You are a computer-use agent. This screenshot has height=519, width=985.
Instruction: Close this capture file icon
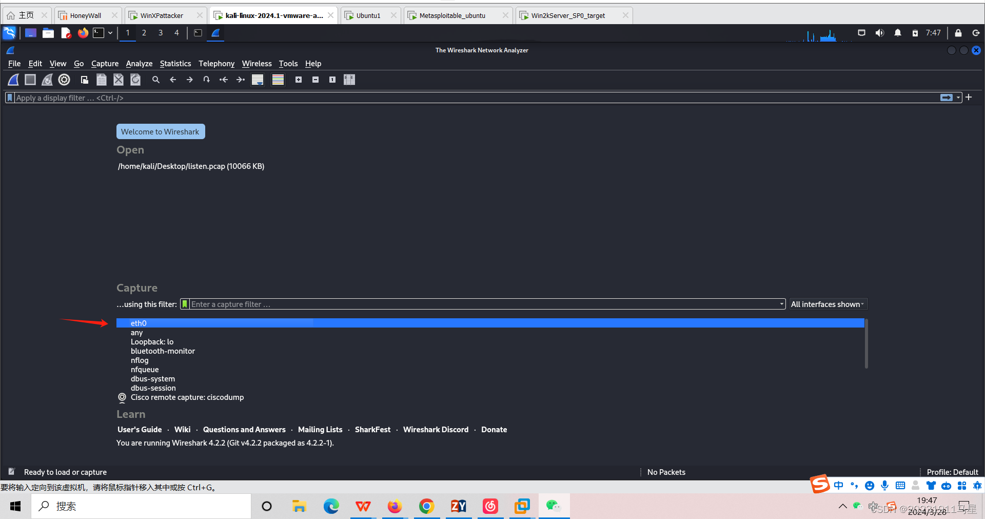tap(119, 80)
